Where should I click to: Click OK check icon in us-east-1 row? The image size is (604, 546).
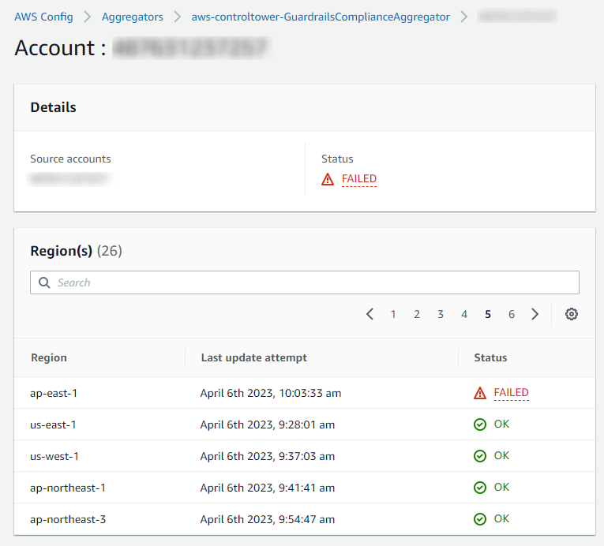click(x=479, y=424)
